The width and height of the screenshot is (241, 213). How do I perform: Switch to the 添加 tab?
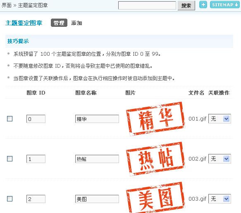pos(76,23)
